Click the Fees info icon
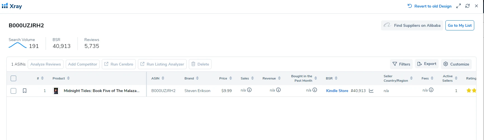 [431, 90]
